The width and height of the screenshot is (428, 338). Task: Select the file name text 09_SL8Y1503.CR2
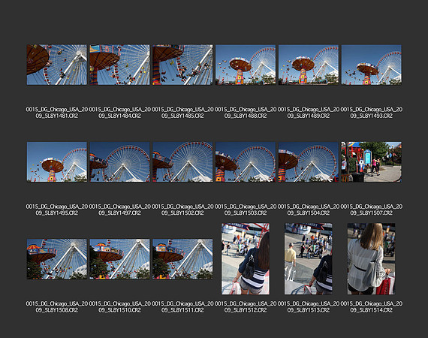pos(246,213)
